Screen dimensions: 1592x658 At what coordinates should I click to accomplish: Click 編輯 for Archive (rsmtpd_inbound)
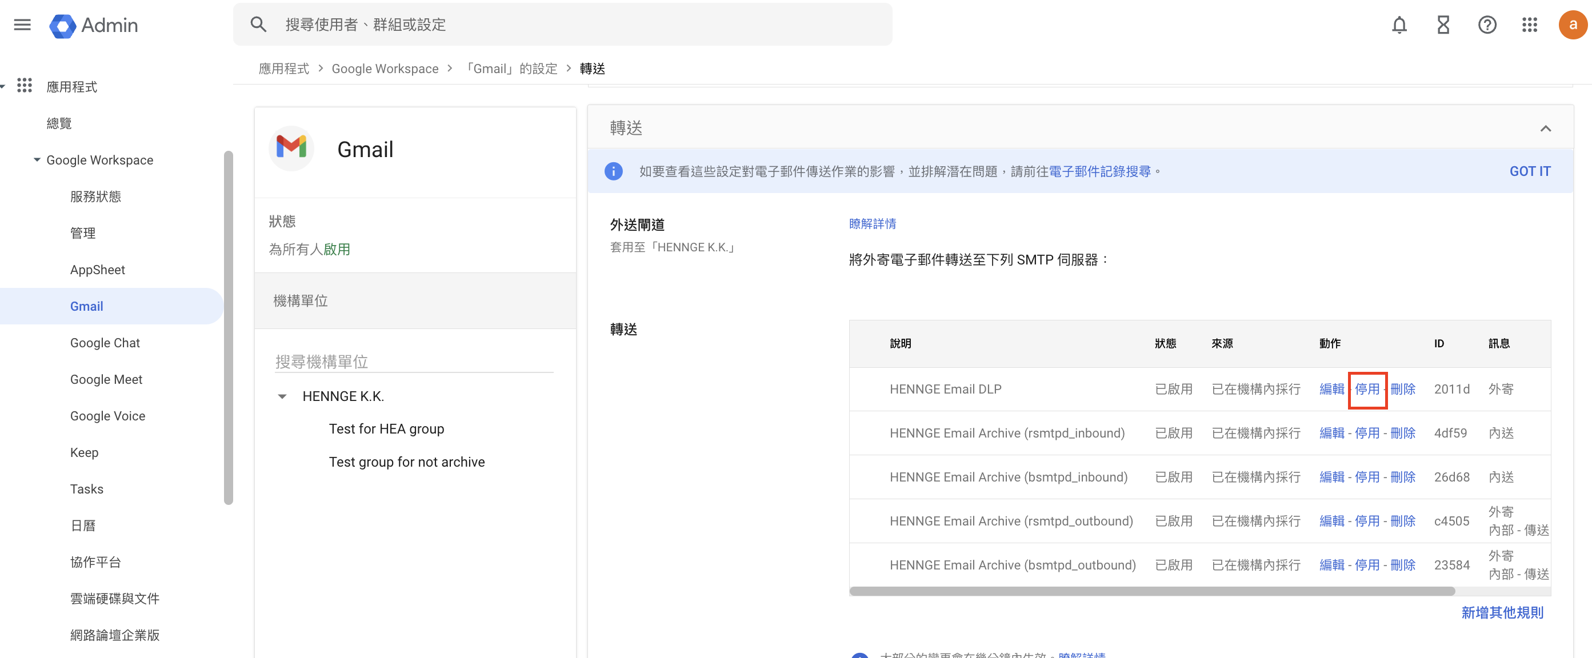tap(1332, 433)
